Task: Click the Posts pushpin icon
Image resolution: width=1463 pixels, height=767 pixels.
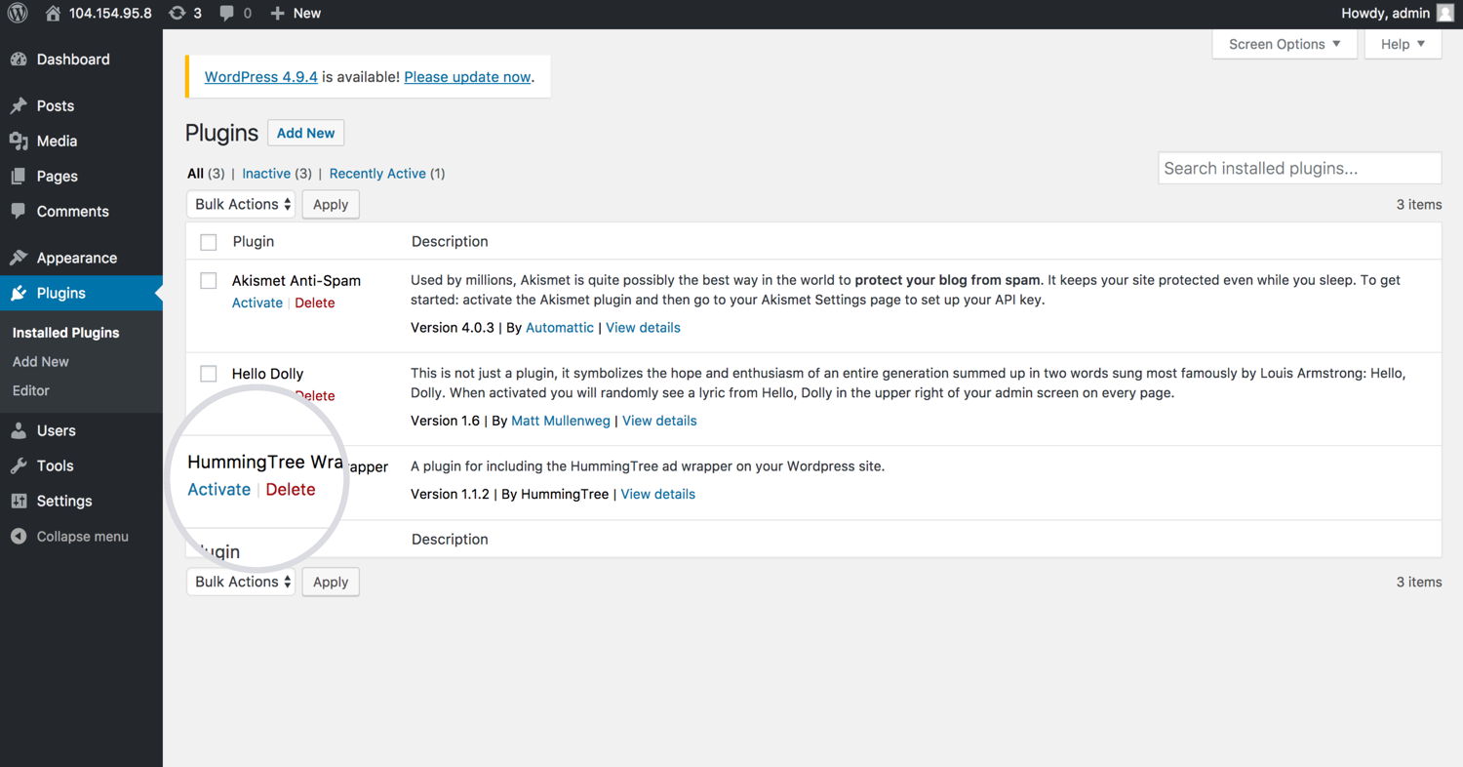Action: pos(19,105)
